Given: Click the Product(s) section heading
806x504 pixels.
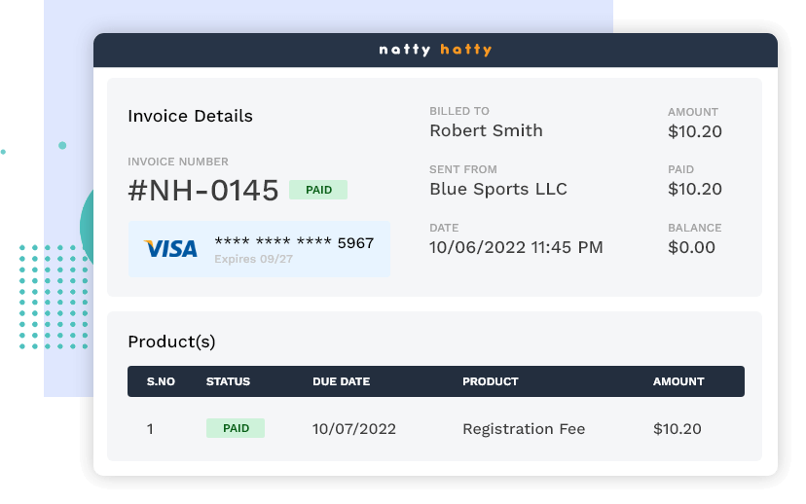Looking at the screenshot, I should click(x=171, y=342).
